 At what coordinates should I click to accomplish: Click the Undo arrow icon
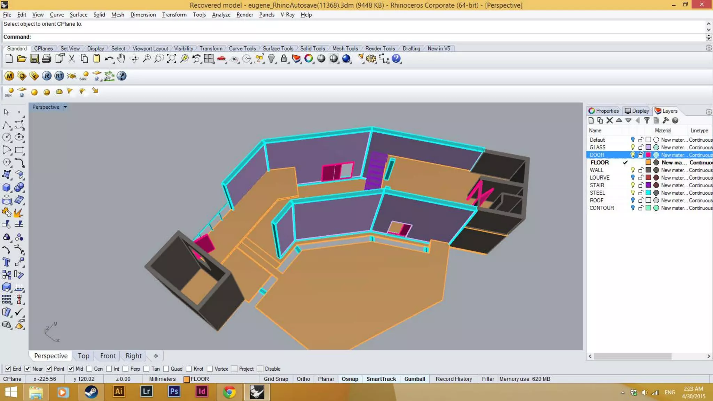point(109,58)
